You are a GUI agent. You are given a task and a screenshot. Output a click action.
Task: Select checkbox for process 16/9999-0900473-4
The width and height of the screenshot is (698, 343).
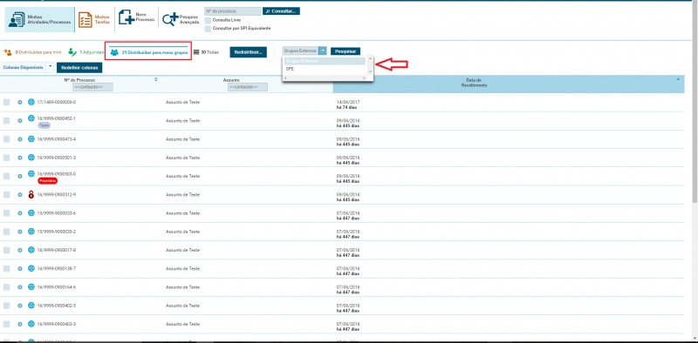click(x=6, y=139)
